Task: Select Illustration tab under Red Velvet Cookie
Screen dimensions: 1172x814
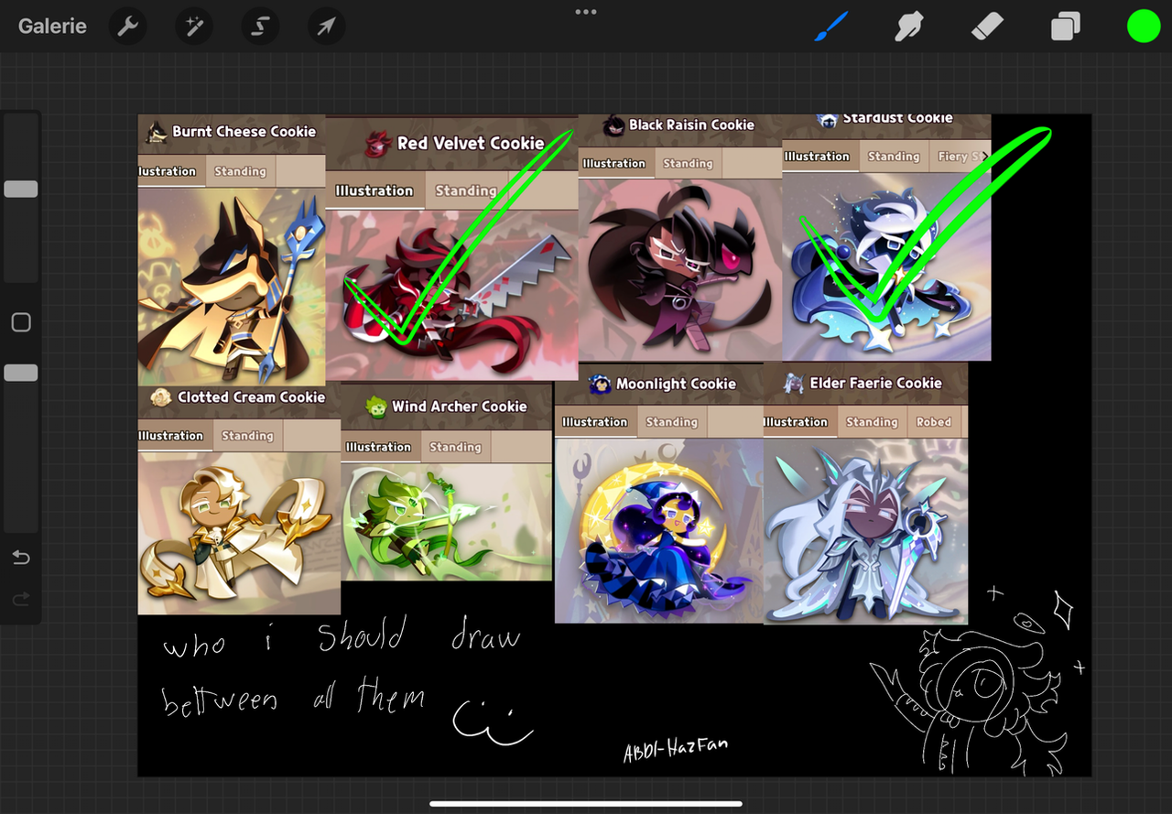Action: 374,190
